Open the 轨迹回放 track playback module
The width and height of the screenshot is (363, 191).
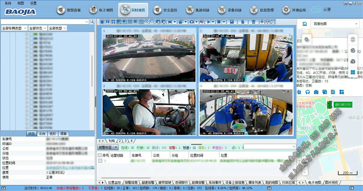point(196,9)
